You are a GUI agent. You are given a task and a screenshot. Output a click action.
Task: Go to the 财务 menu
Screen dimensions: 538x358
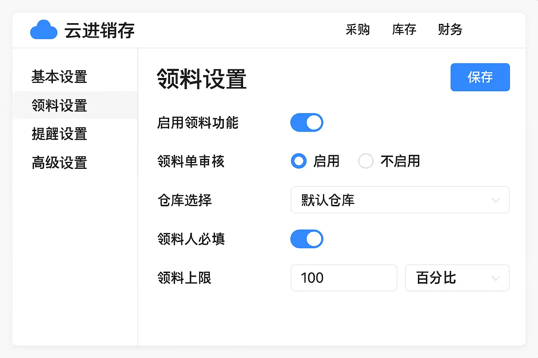(x=450, y=30)
